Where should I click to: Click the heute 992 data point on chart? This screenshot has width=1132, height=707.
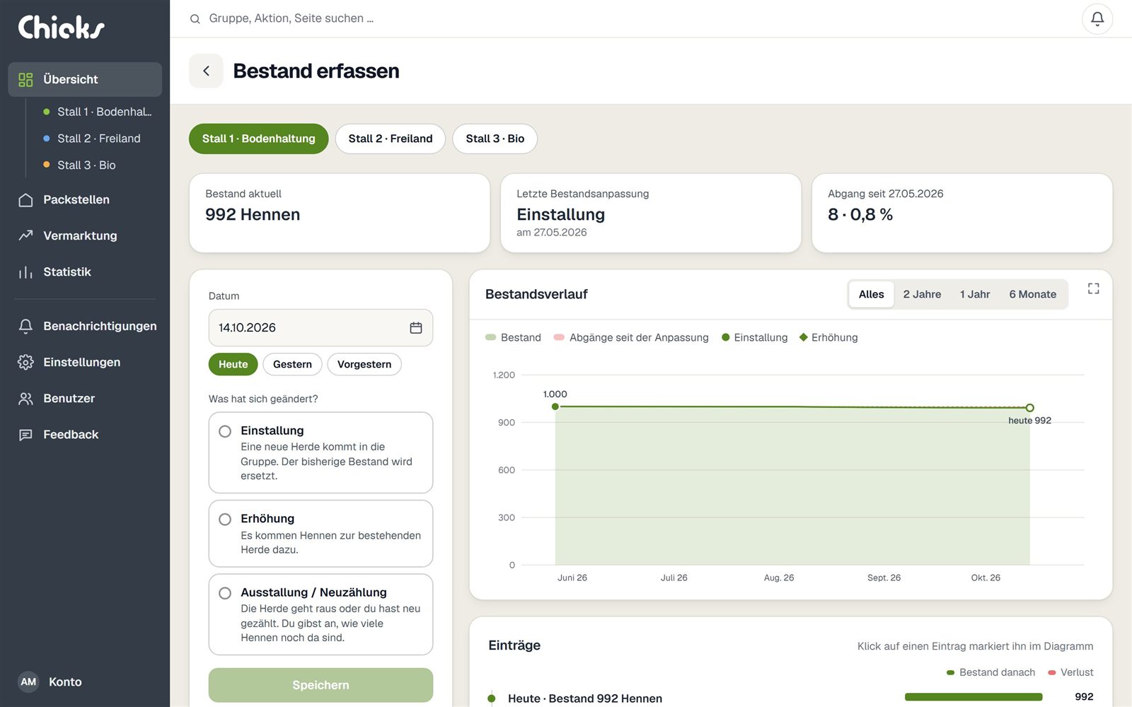click(1030, 408)
